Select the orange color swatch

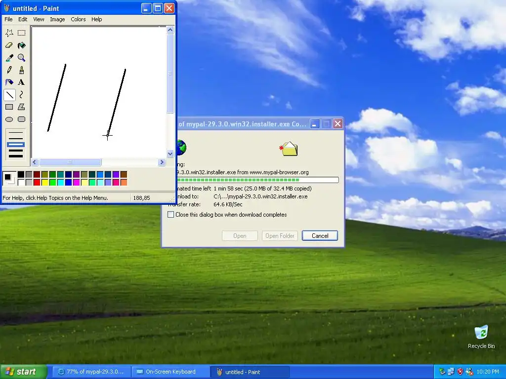coord(124,183)
